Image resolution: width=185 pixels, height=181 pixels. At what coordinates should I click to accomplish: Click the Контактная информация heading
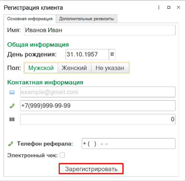[45, 82]
